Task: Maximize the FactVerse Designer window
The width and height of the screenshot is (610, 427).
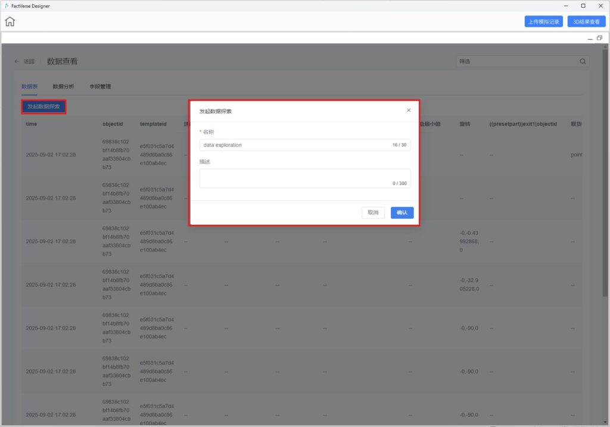Action: click(583, 6)
